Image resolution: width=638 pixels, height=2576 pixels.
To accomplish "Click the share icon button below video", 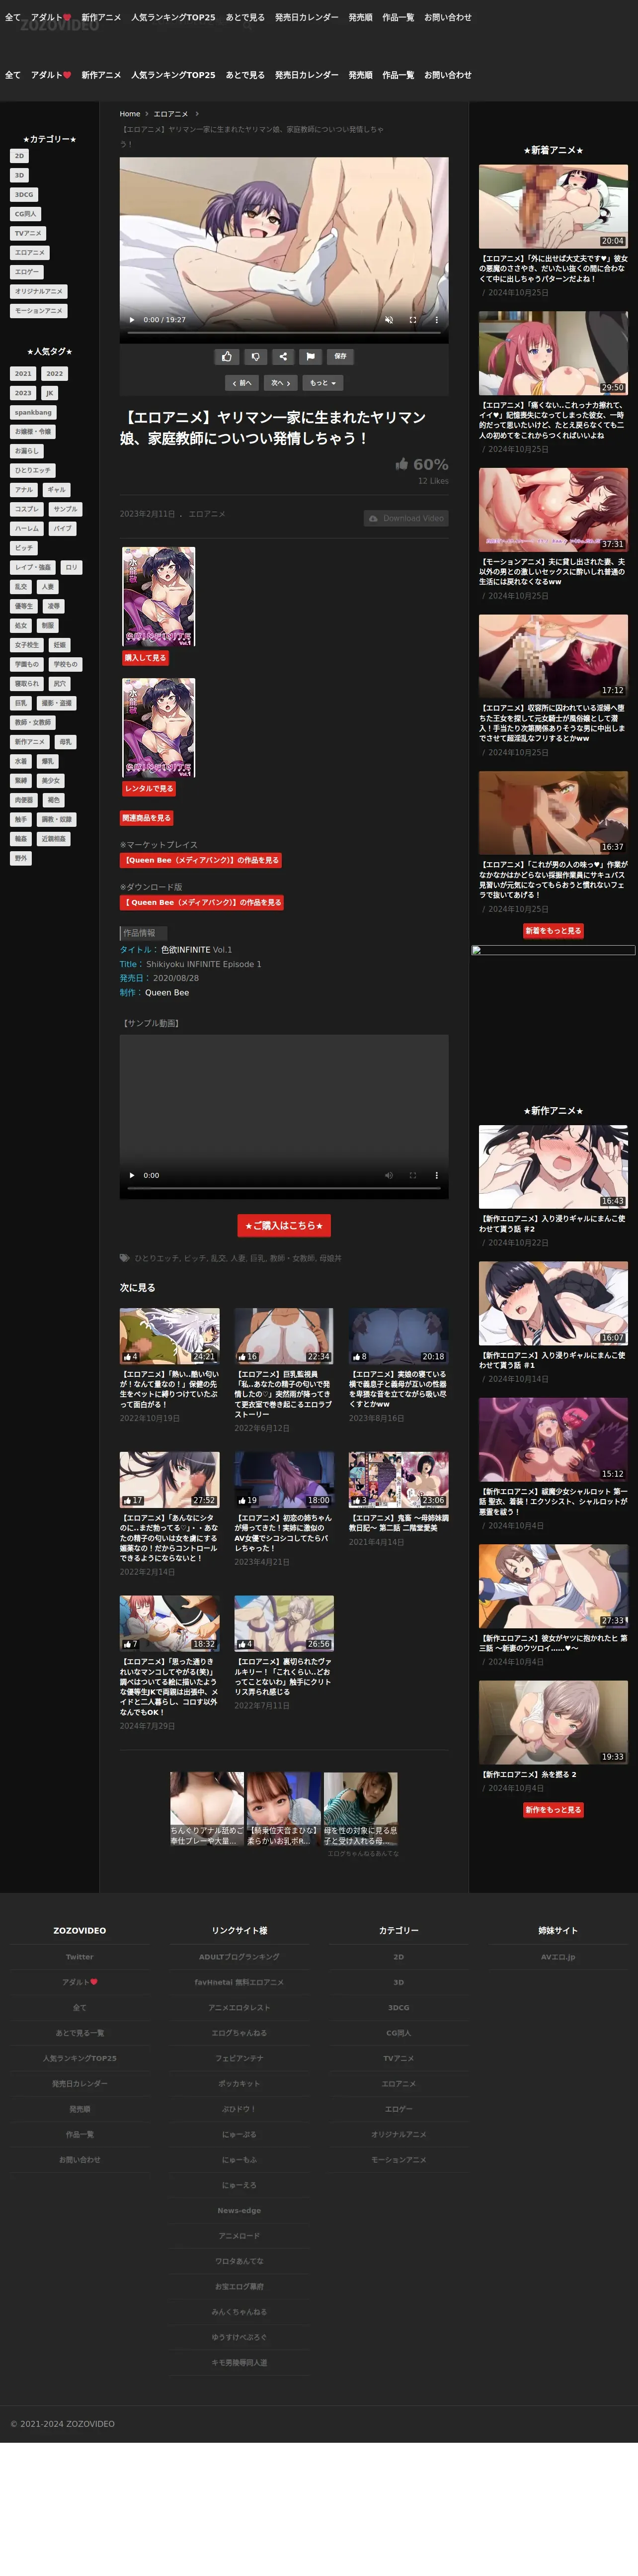I will tap(283, 356).
